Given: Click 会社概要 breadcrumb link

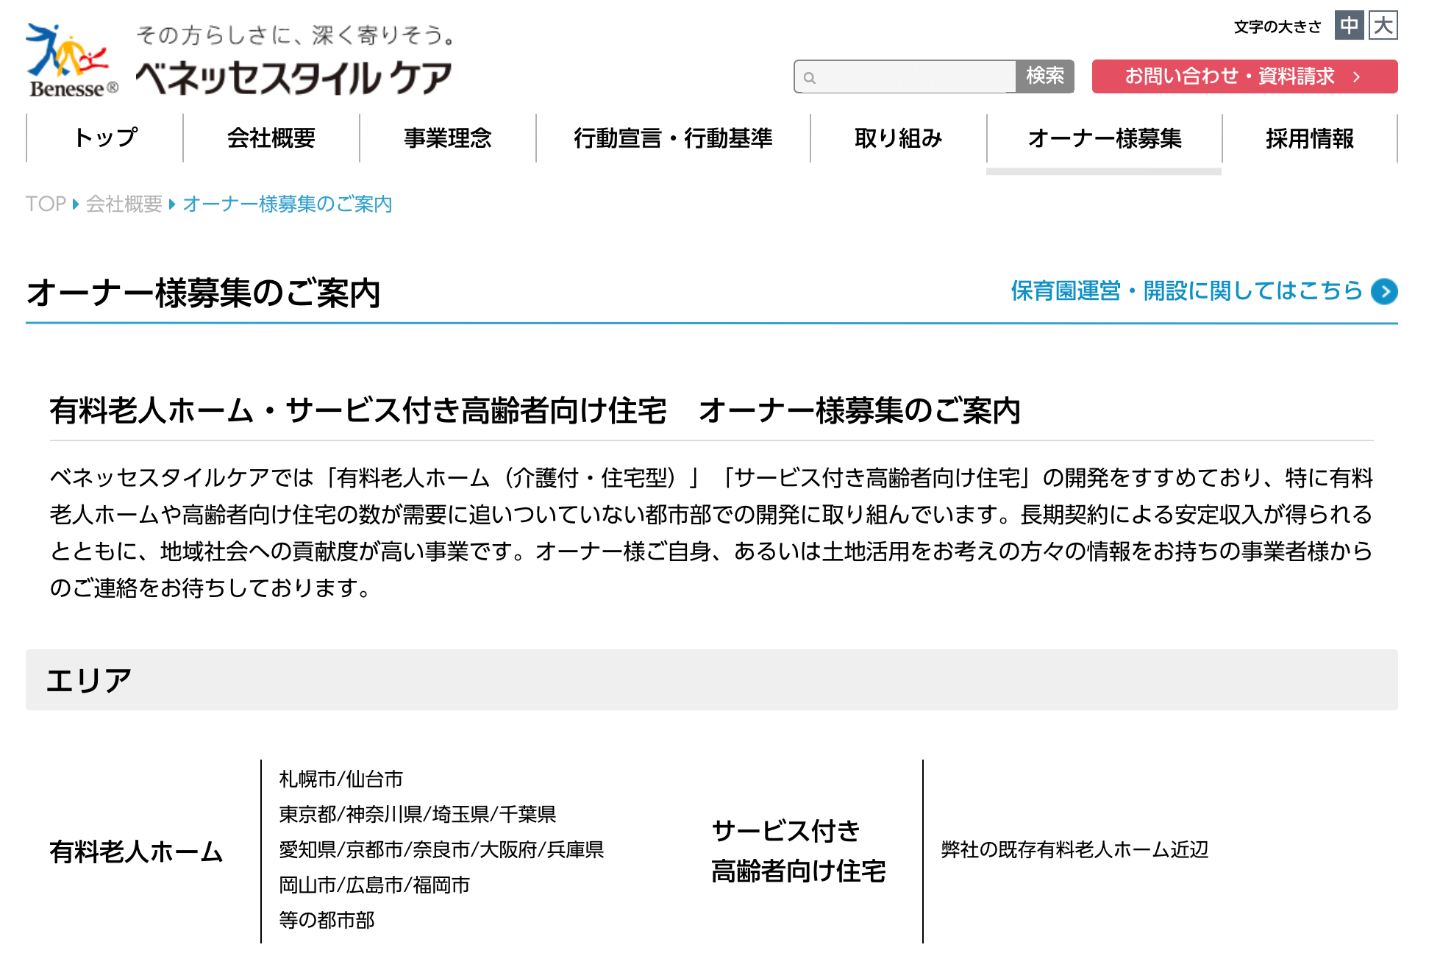Looking at the screenshot, I should pos(124,204).
